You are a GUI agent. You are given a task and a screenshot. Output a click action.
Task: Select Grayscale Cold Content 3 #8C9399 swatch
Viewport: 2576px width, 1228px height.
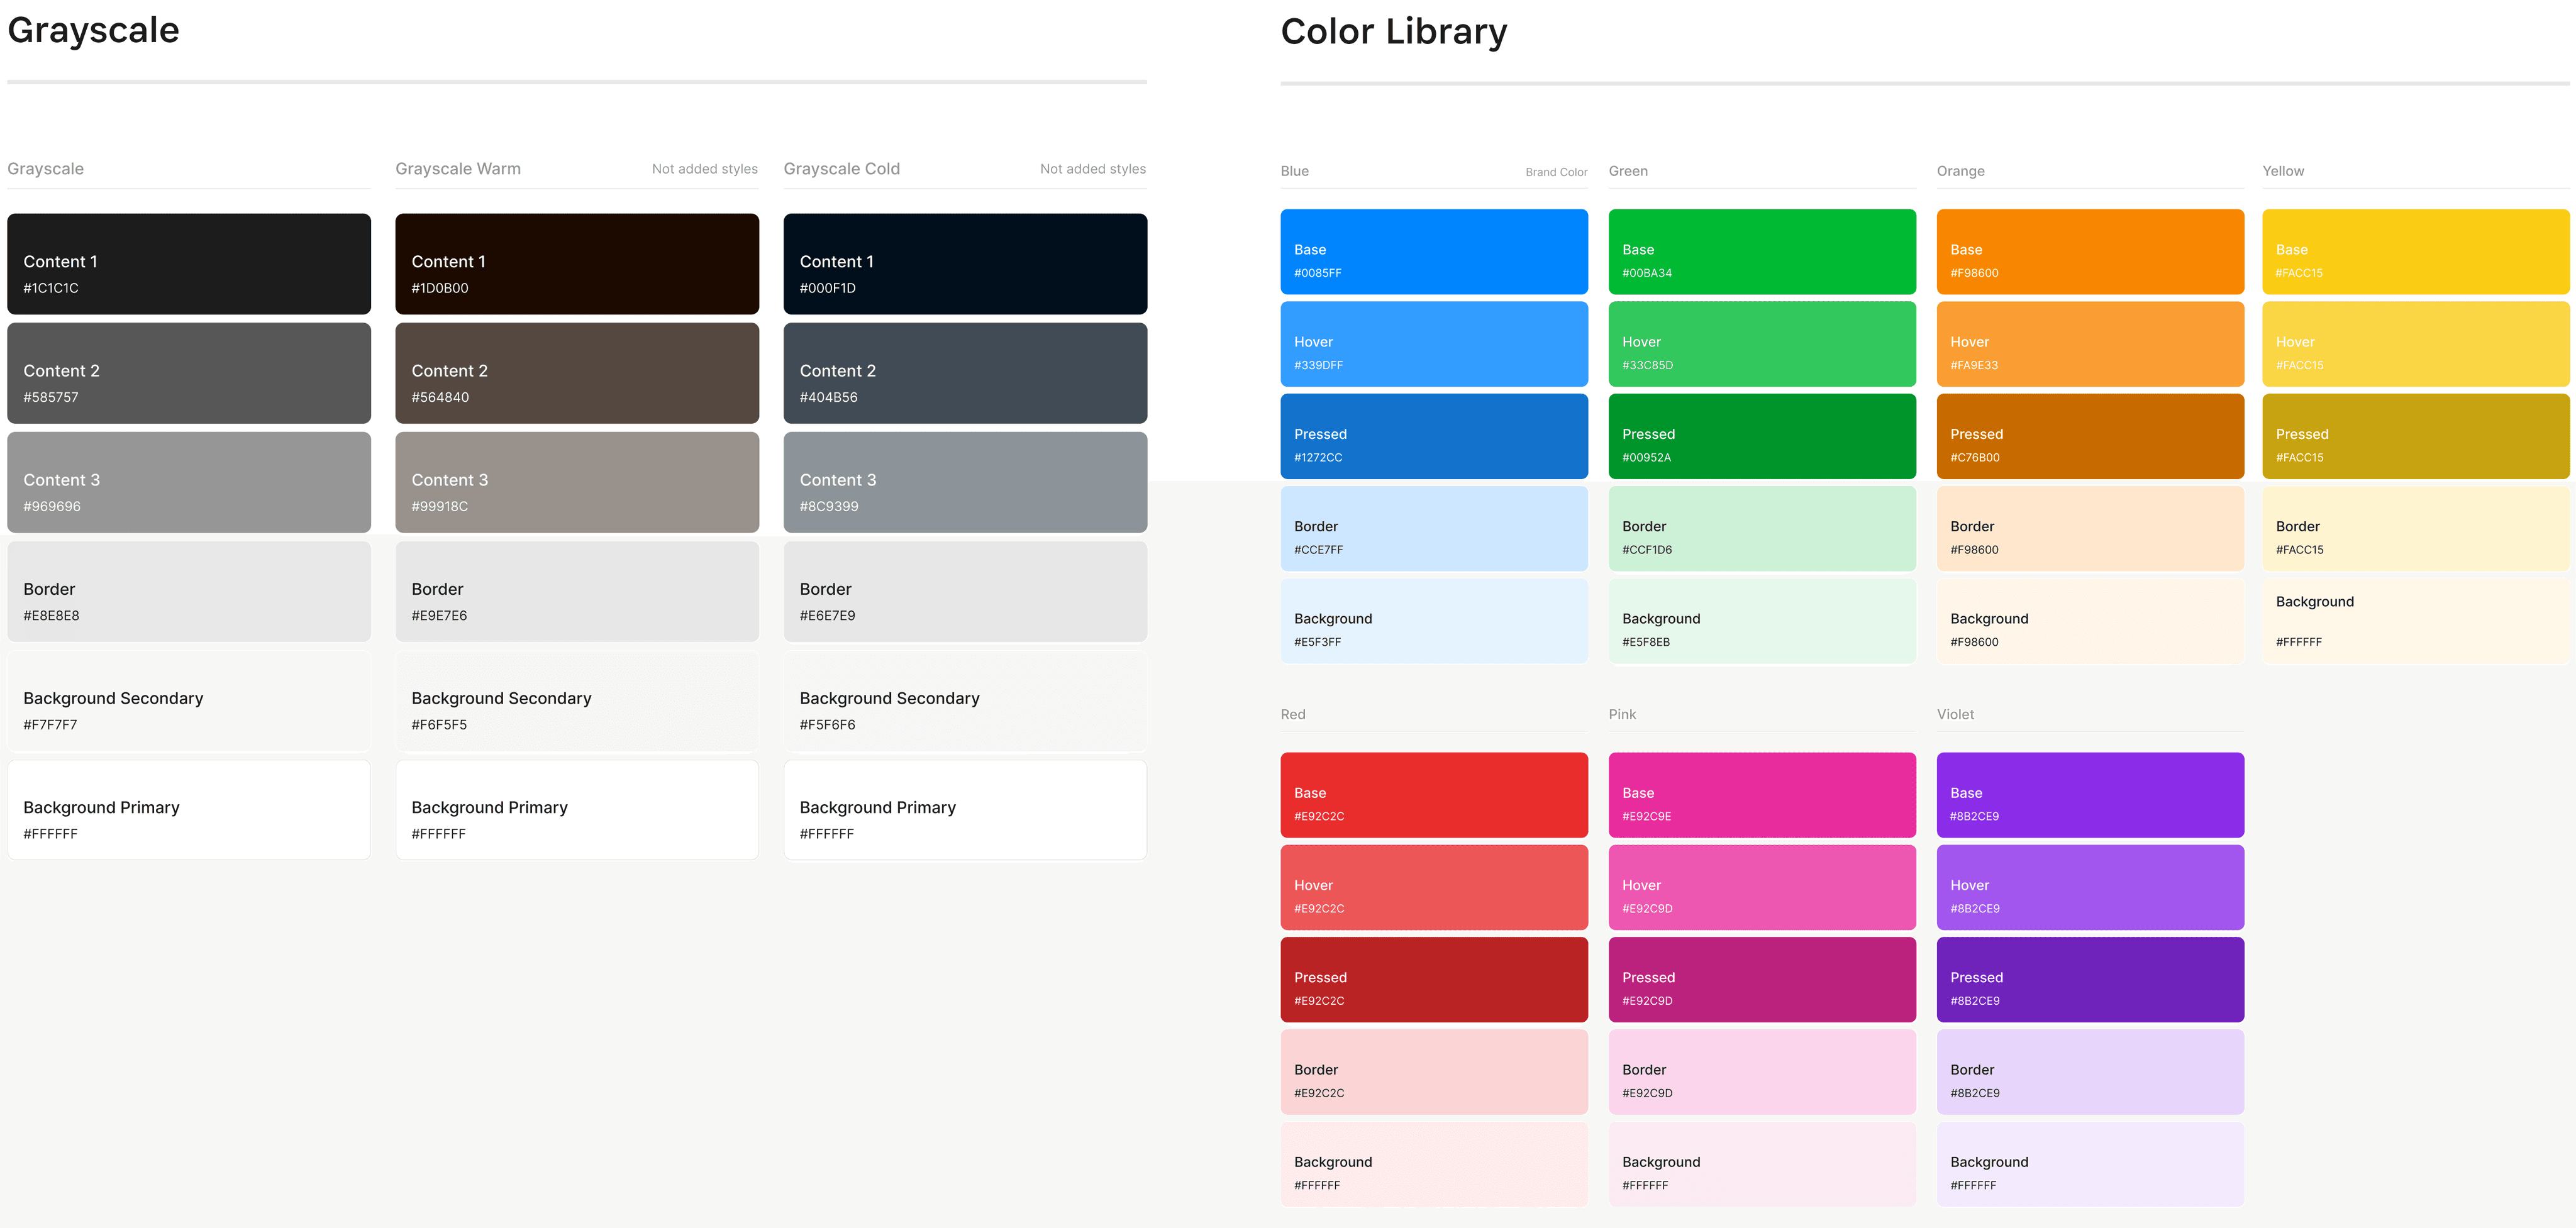tap(965, 482)
